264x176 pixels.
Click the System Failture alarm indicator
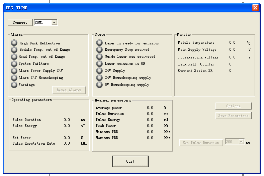point(14,64)
